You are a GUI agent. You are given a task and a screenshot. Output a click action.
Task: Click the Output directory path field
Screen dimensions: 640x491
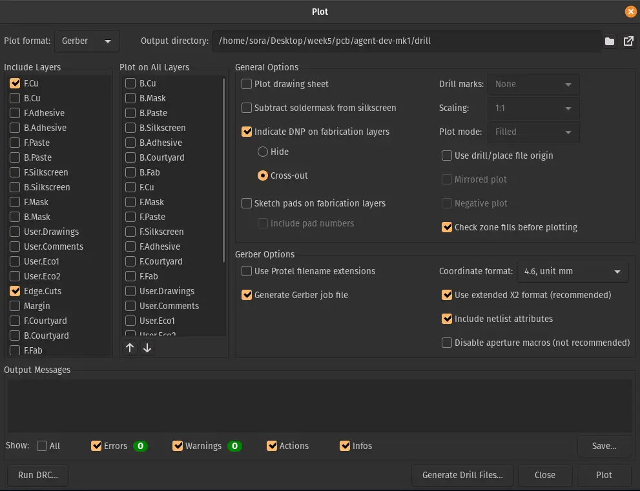[x=406, y=41]
